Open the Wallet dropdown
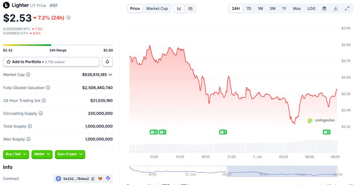 pos(42,154)
